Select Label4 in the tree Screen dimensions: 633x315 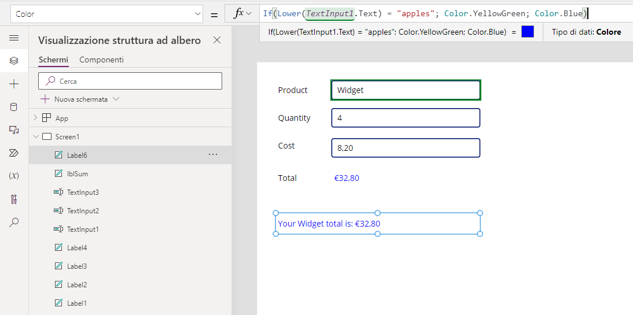click(130, 248)
